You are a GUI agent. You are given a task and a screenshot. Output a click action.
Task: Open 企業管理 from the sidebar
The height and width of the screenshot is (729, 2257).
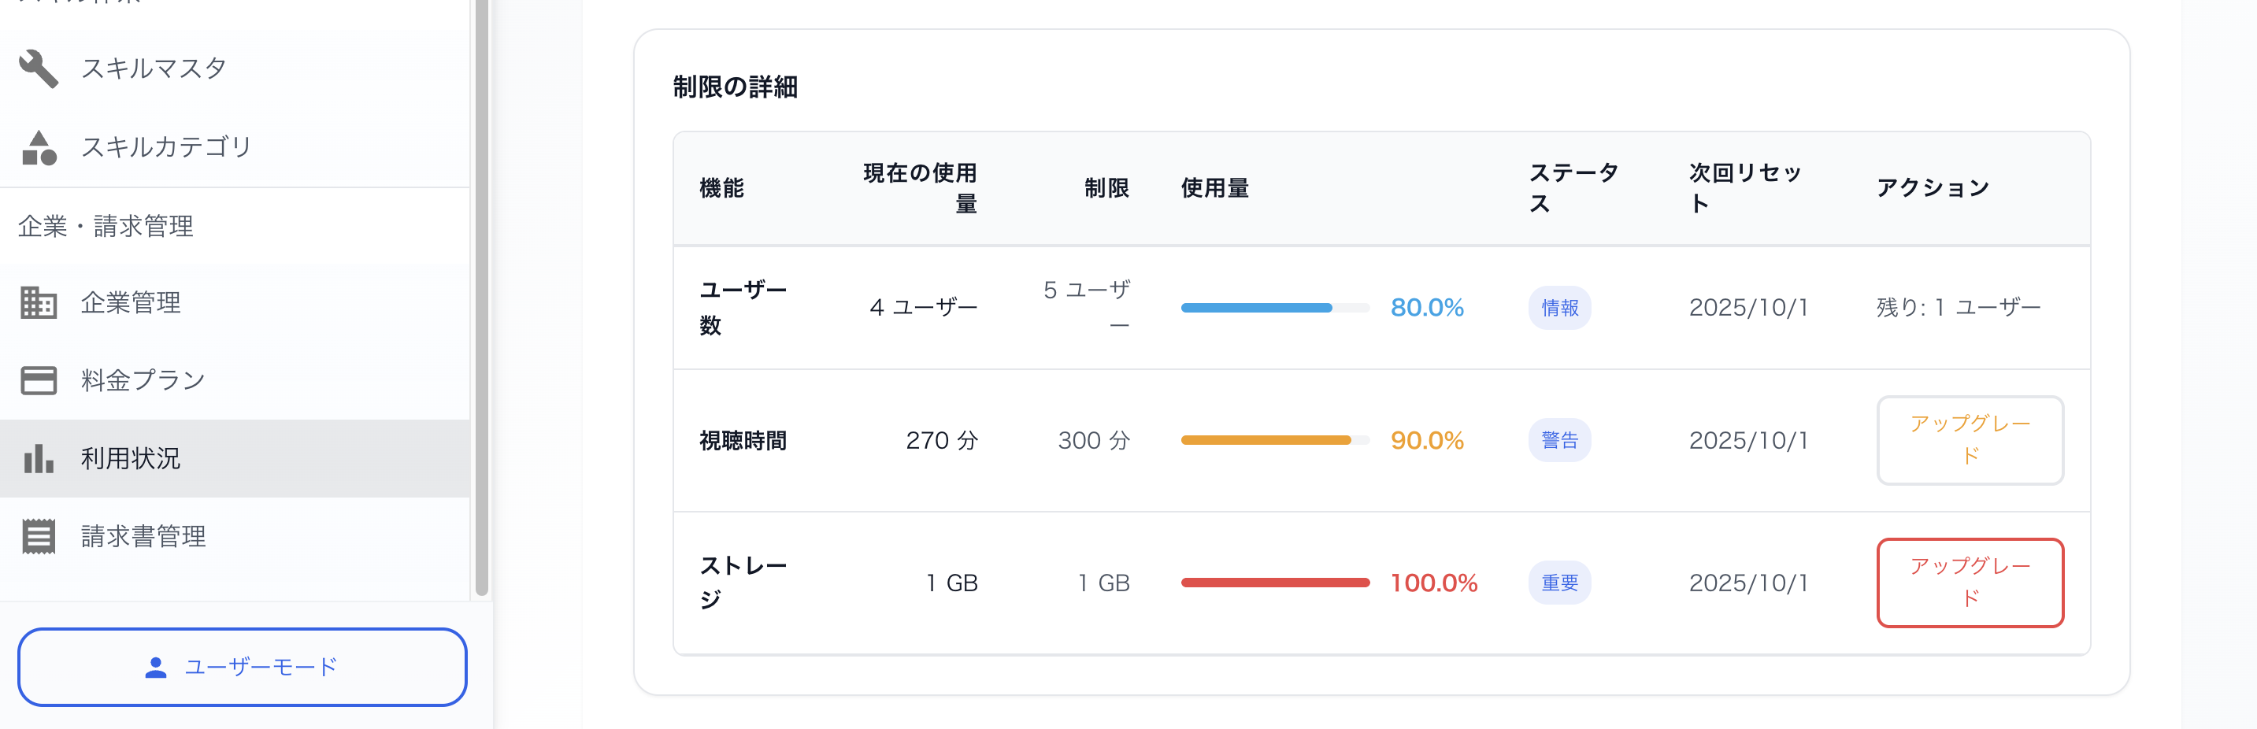point(130,302)
